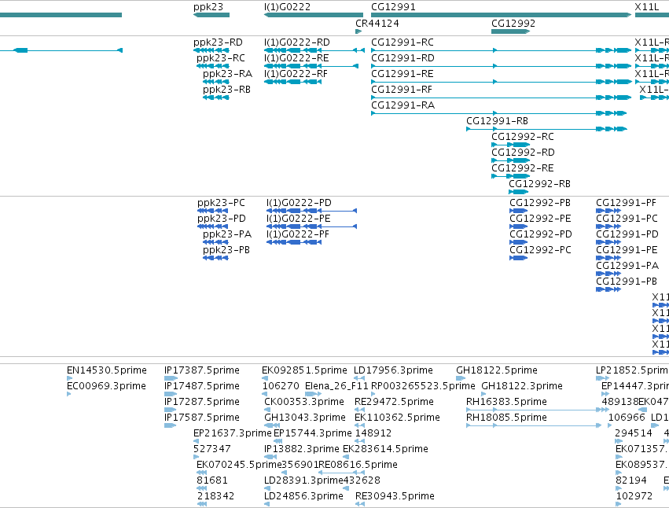Select transcript ppk23-RD
Screen dimensions: 669x508
pos(211,50)
